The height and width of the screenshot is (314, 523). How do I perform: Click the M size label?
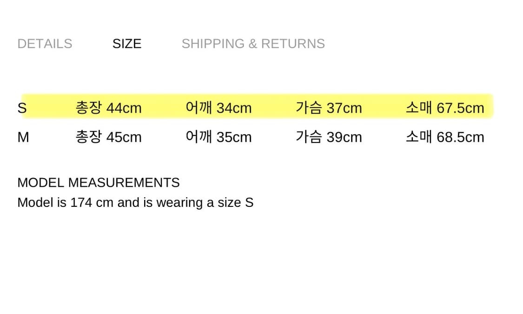[23, 137]
